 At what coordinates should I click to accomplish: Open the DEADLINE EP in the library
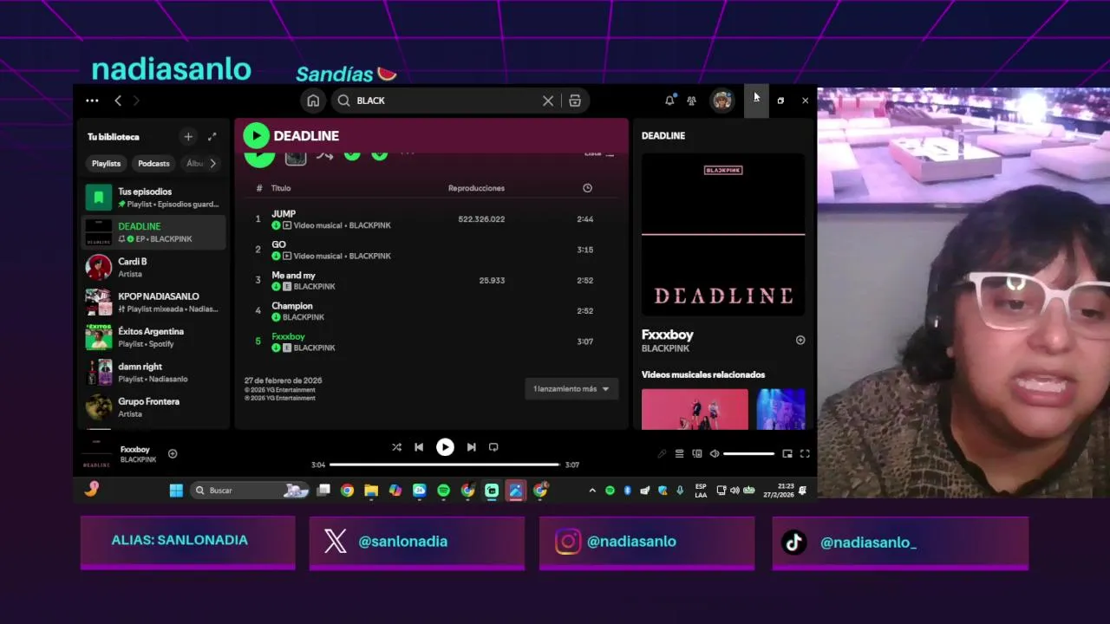pos(153,232)
